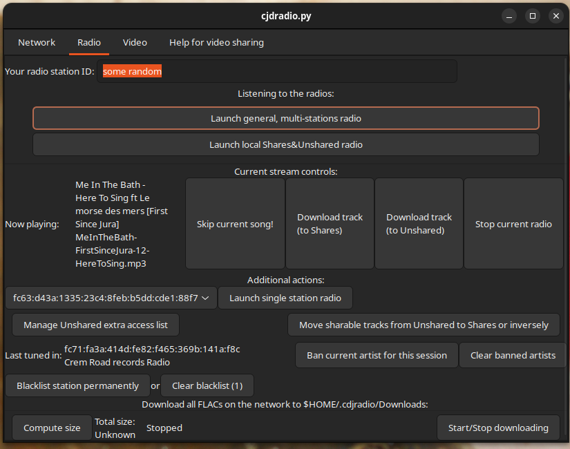Blacklist station permanently
Viewport: 570px width, 449px height.
pyautogui.click(x=77, y=385)
